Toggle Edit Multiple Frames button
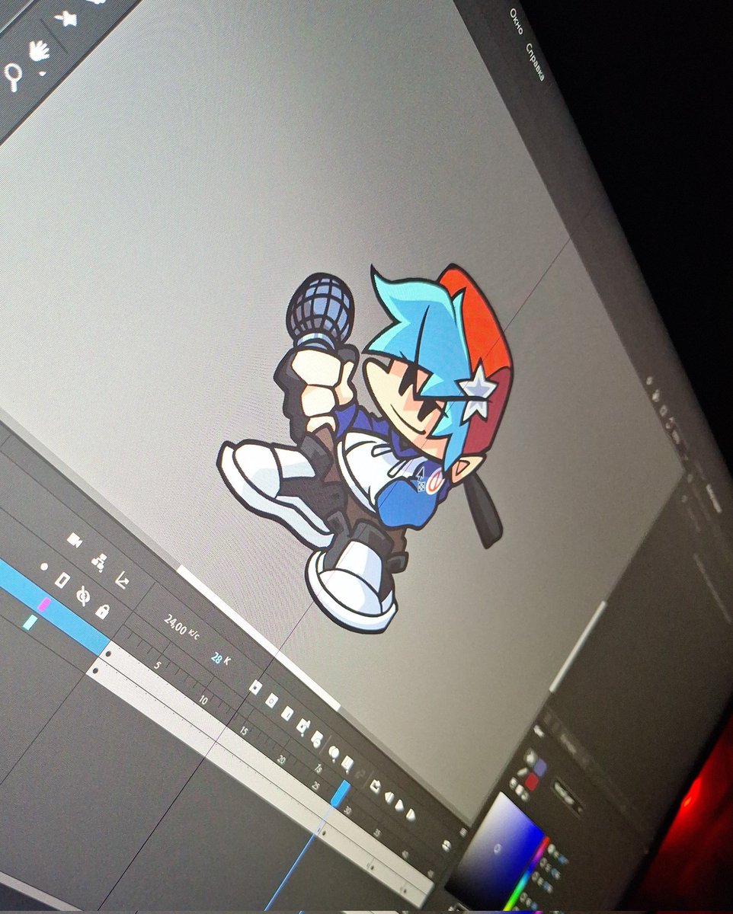Viewport: 733px width, 914px height. pos(347,763)
